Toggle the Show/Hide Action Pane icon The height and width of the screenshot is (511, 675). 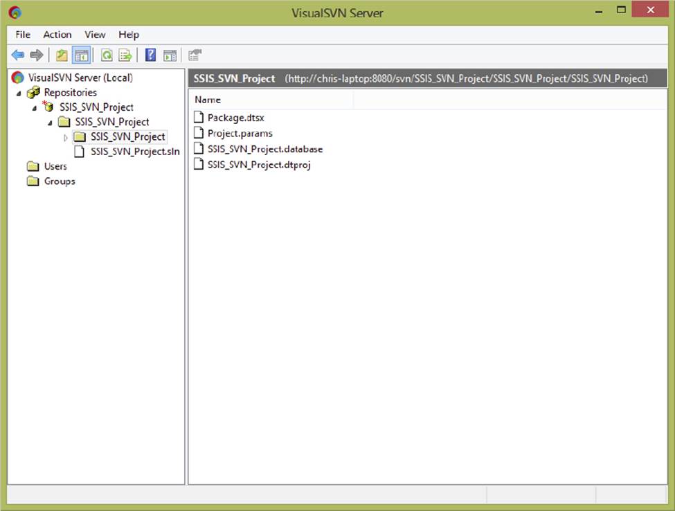170,55
